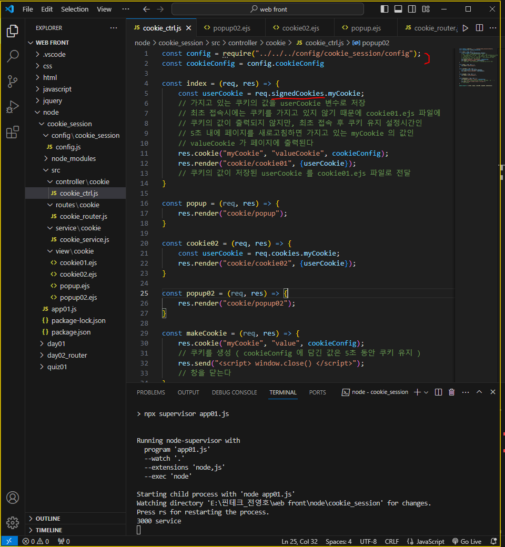Show more menu items with the title bar ellipsis
Viewport: 505px width, 547px height.
126,9
